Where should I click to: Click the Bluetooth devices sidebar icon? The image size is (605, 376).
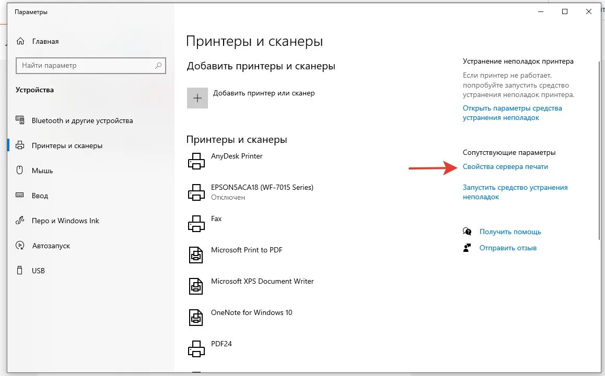pyautogui.click(x=20, y=120)
